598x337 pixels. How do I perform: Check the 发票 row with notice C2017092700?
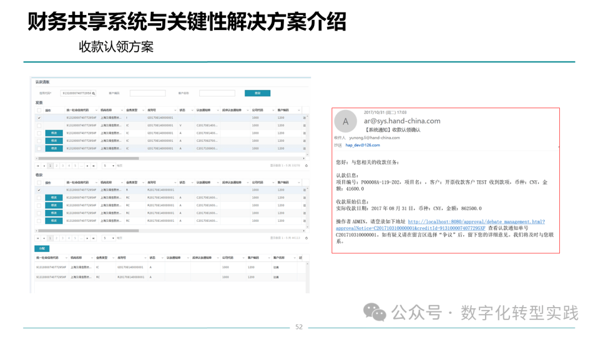click(x=39, y=141)
